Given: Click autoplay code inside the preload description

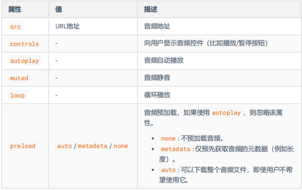Looking at the screenshot, I should pos(226,113).
